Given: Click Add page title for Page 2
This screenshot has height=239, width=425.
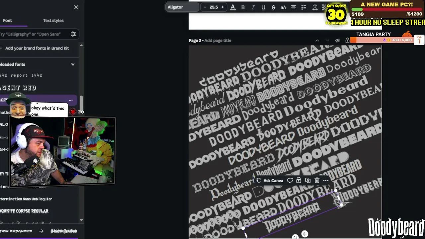Looking at the screenshot, I should click(x=218, y=40).
